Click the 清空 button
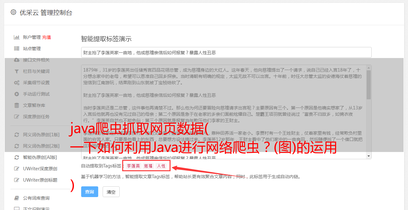Image resolution: width=408 pixels, height=210 pixels. tap(111, 192)
